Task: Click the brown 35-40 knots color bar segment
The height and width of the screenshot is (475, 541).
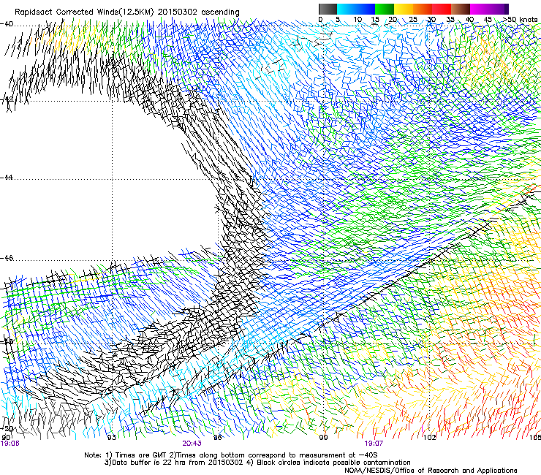Action: point(461,9)
